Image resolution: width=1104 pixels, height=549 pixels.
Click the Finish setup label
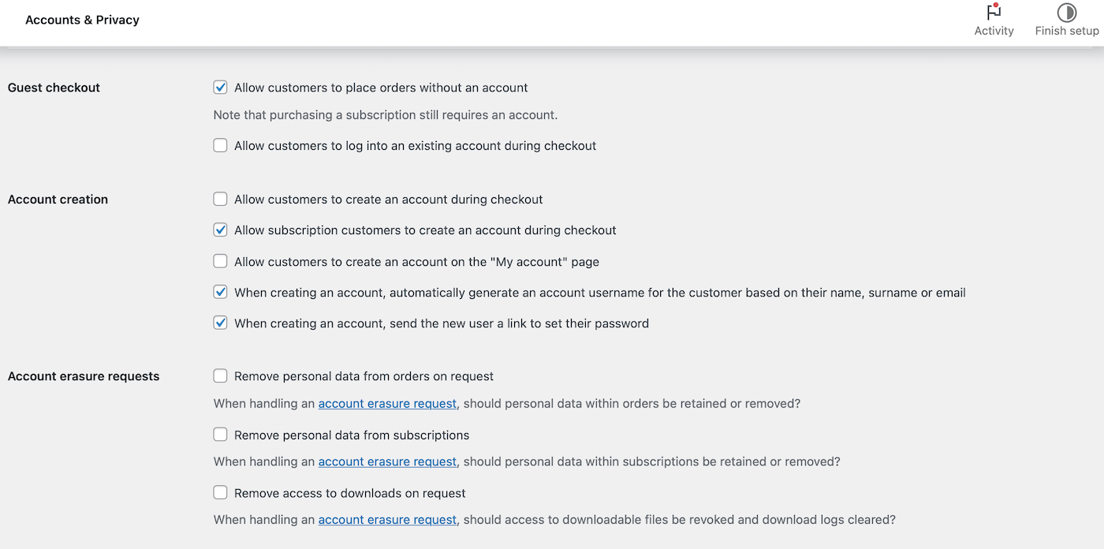click(x=1067, y=31)
